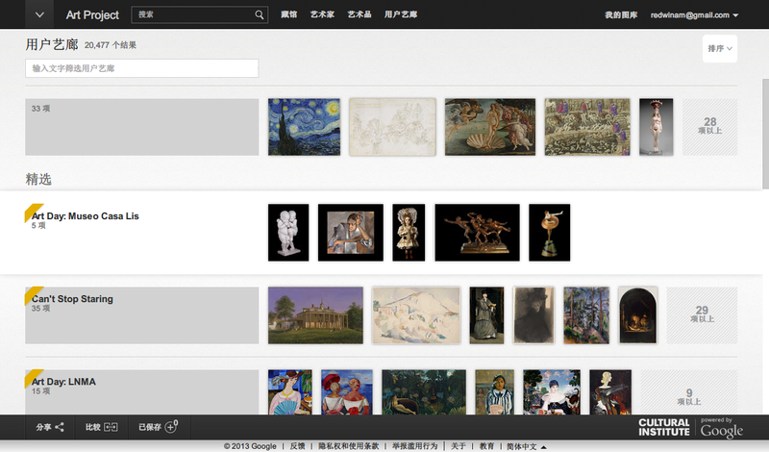Click the gold ribbon on Can't Stop Staring
Screen dimensions: 769x452
[34, 295]
